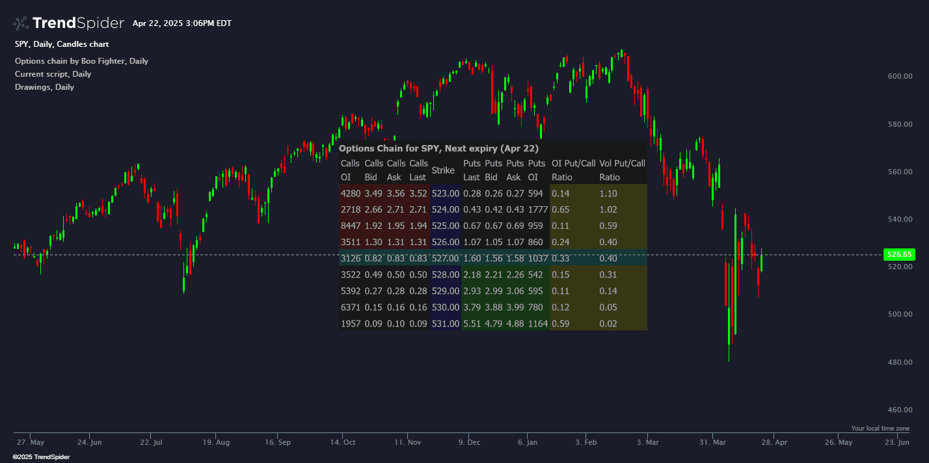Click the 5.51 puts last price cell
929x463 pixels.
point(472,323)
